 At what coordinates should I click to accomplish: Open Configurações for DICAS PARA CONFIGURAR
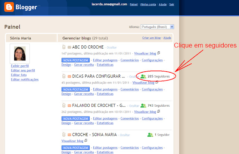(152, 89)
